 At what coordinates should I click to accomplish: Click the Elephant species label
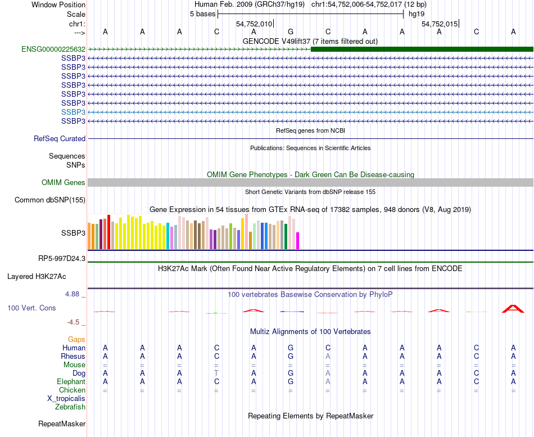click(71, 381)
